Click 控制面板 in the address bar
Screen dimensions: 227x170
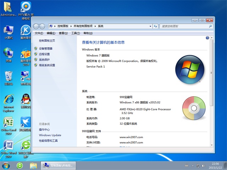63,26
